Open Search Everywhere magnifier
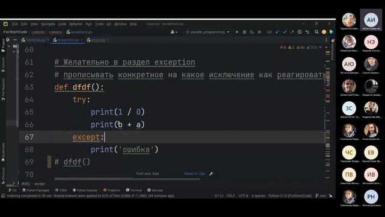This screenshot has width=385, height=217. [316, 32]
